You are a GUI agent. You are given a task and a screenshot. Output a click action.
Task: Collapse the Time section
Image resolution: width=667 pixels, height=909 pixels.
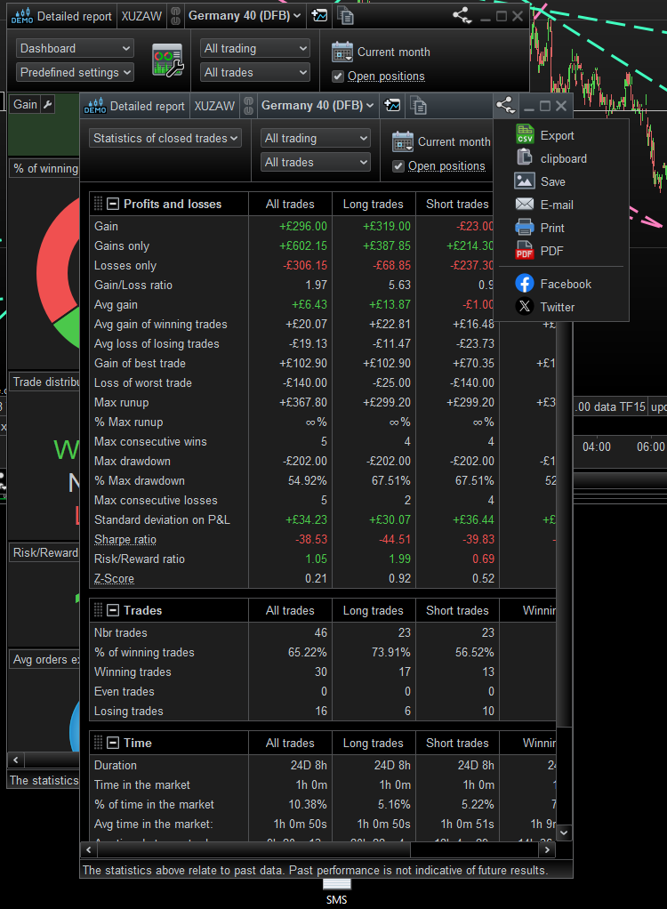coord(114,744)
